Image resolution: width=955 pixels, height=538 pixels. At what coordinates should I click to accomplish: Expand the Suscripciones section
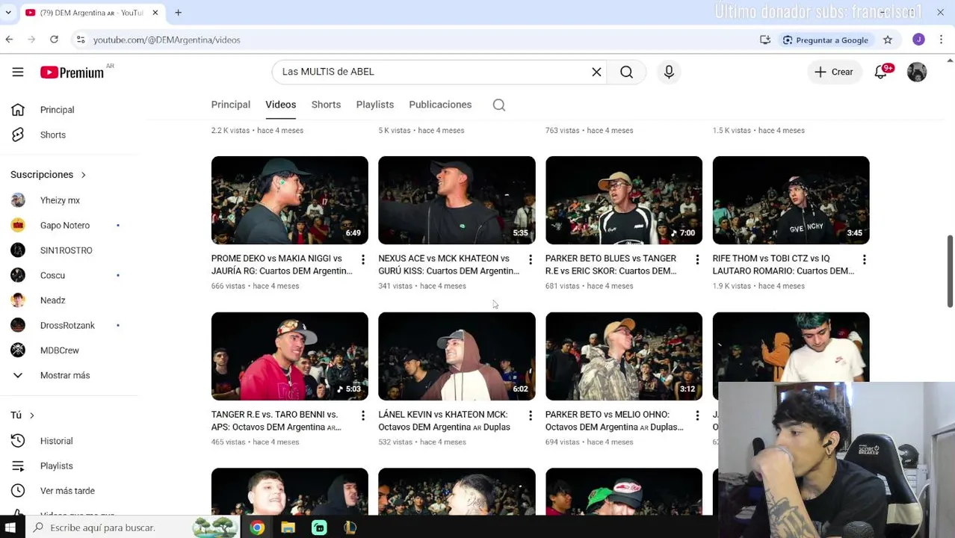coord(49,174)
